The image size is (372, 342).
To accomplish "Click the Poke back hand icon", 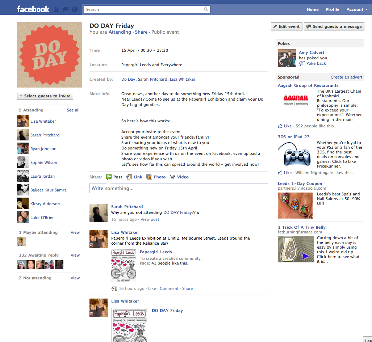I will 301,63.
